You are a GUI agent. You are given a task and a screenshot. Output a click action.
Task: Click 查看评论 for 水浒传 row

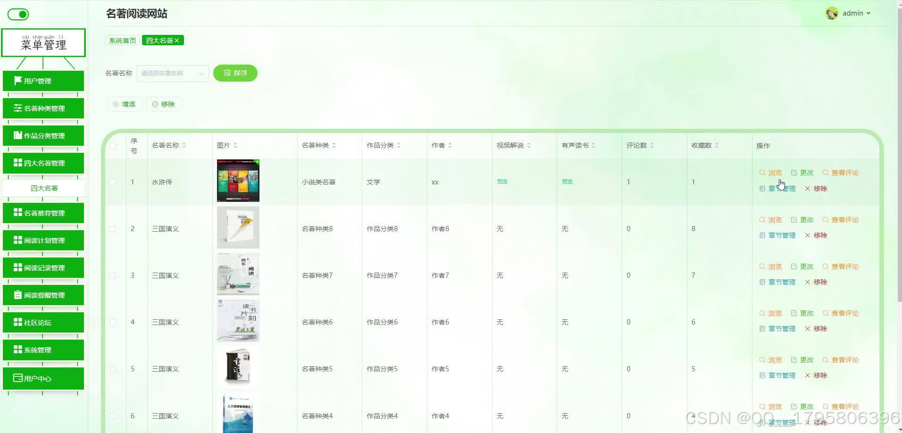coord(840,173)
